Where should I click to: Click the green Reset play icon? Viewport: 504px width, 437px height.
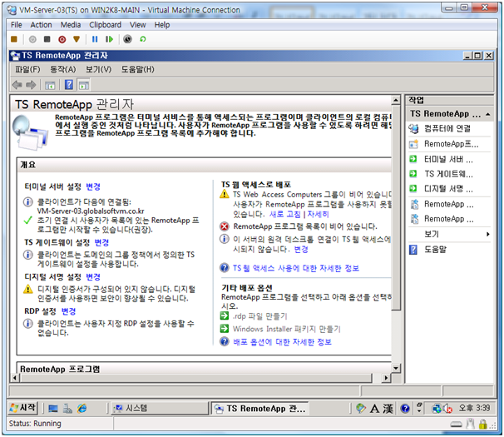[109, 39]
